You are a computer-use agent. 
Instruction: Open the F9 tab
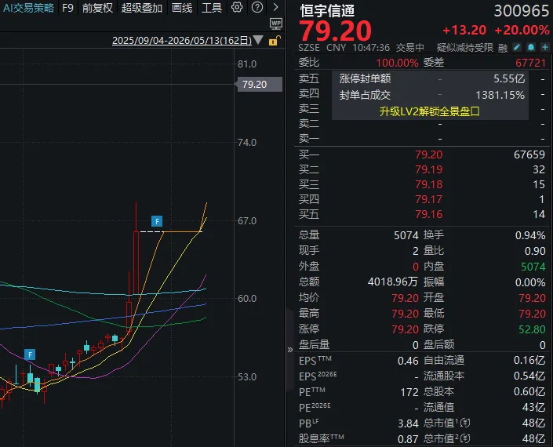67,8
